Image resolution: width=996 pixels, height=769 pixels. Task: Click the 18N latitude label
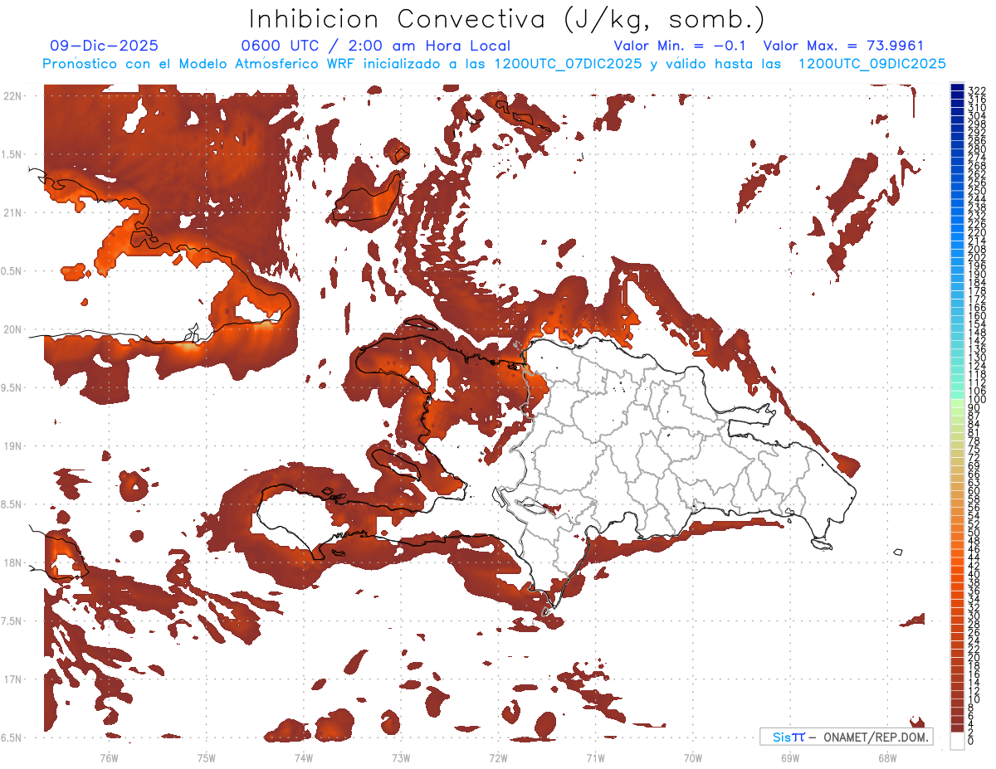coord(12,562)
